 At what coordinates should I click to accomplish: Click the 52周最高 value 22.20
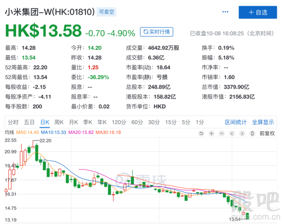pos(40,67)
